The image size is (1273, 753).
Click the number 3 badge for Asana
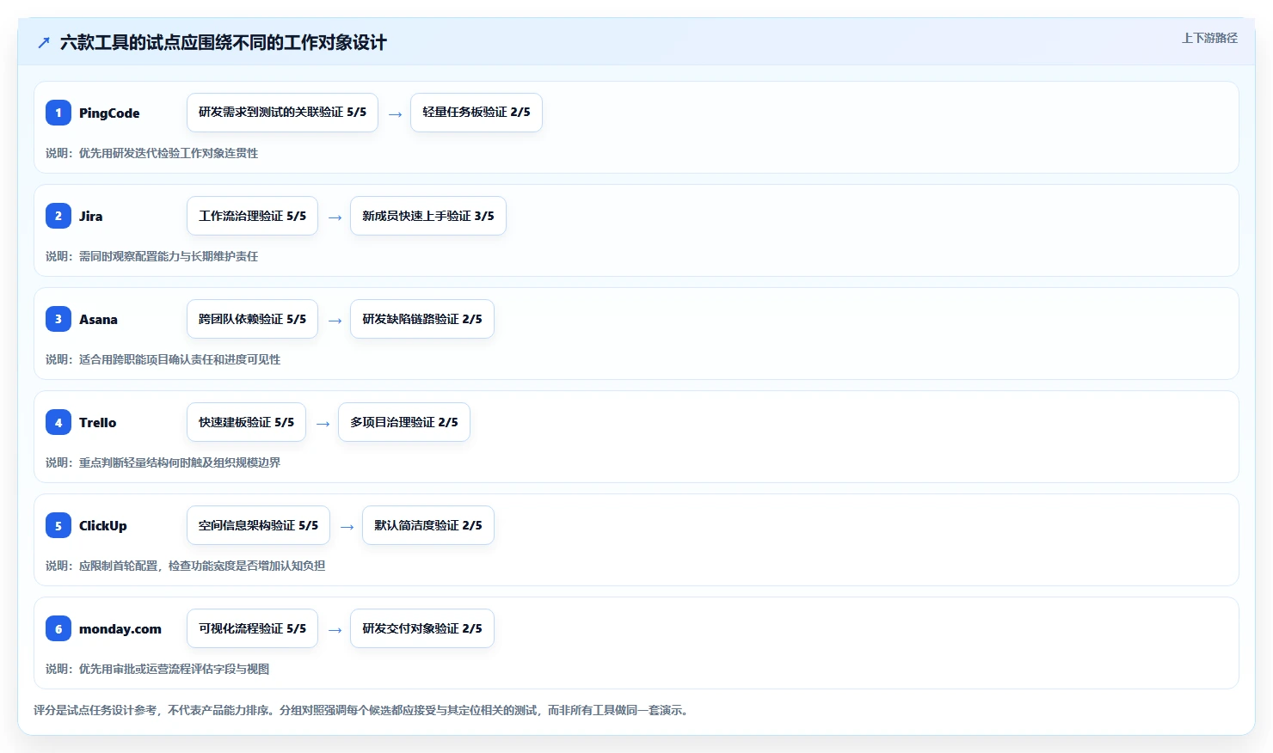coord(58,319)
